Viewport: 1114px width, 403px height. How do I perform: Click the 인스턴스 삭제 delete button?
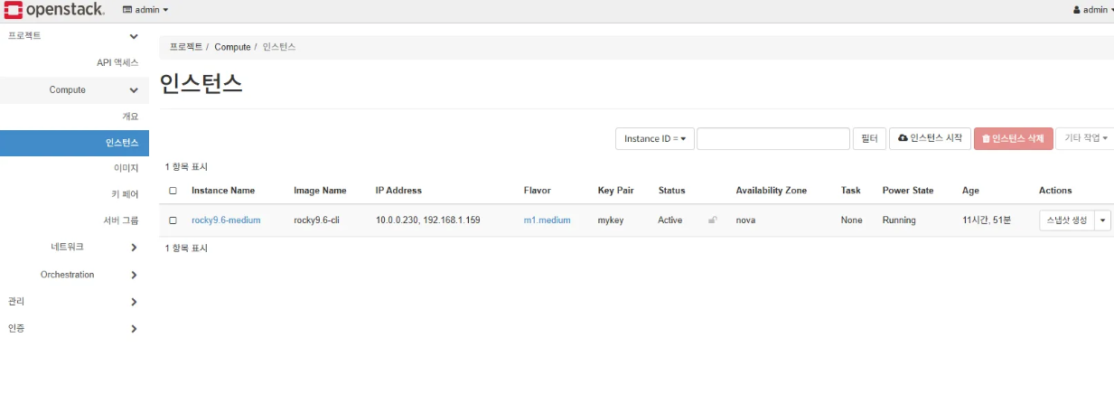[1013, 138]
